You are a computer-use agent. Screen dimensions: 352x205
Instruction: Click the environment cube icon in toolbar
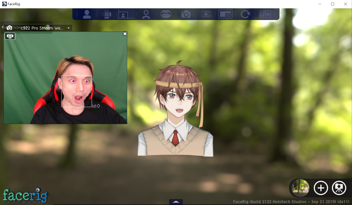(106, 14)
